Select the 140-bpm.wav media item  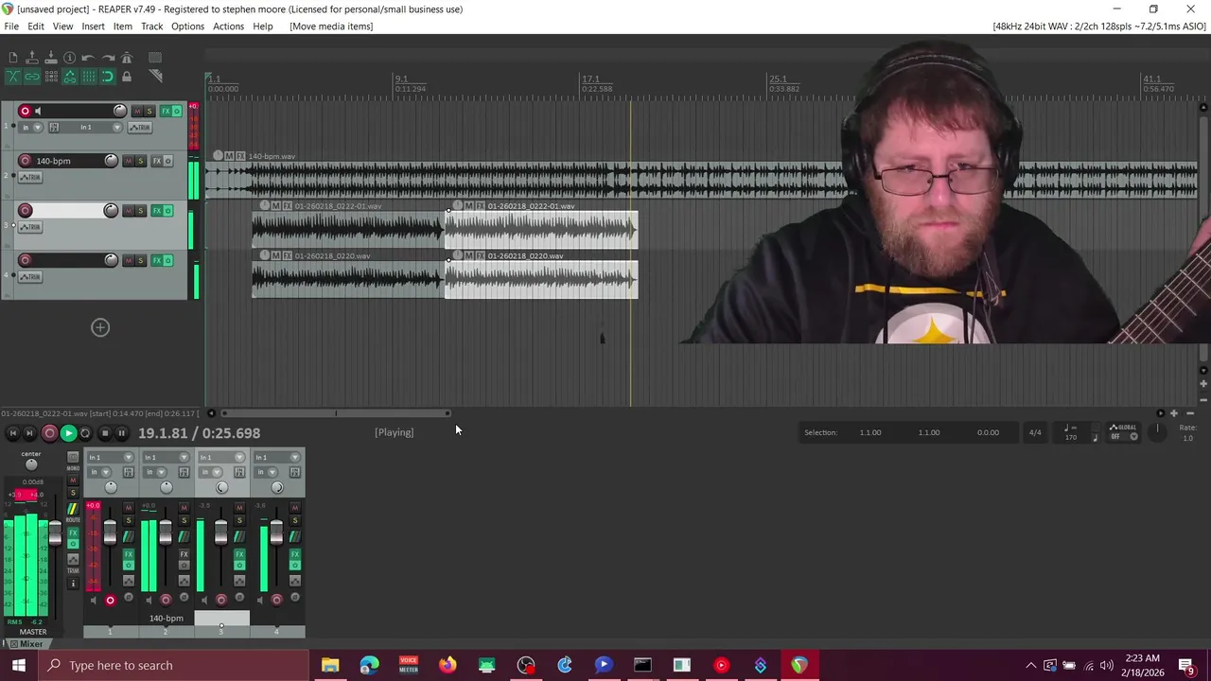[x=702, y=180]
